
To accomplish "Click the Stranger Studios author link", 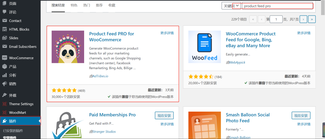I will point(104,132).
